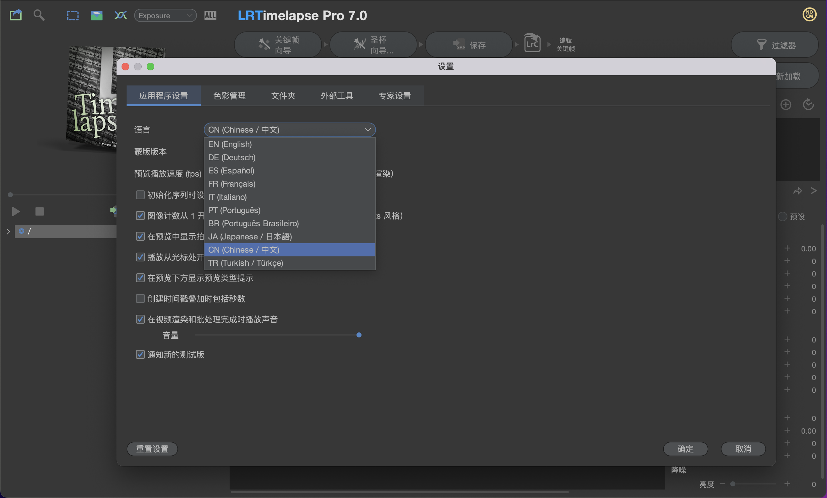Click the 确定 button
Image resolution: width=827 pixels, height=498 pixels.
tap(685, 449)
